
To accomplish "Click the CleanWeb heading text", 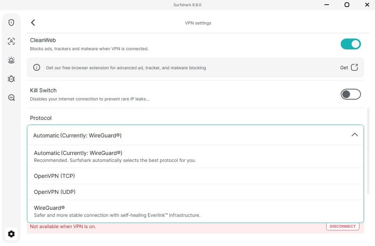I will pos(43,40).
